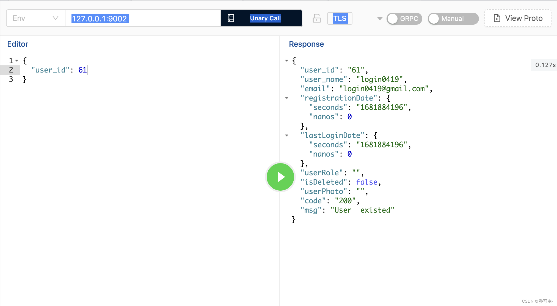Screen dimensions: 557x306
Task: Open View Proto
Action: [x=518, y=18]
